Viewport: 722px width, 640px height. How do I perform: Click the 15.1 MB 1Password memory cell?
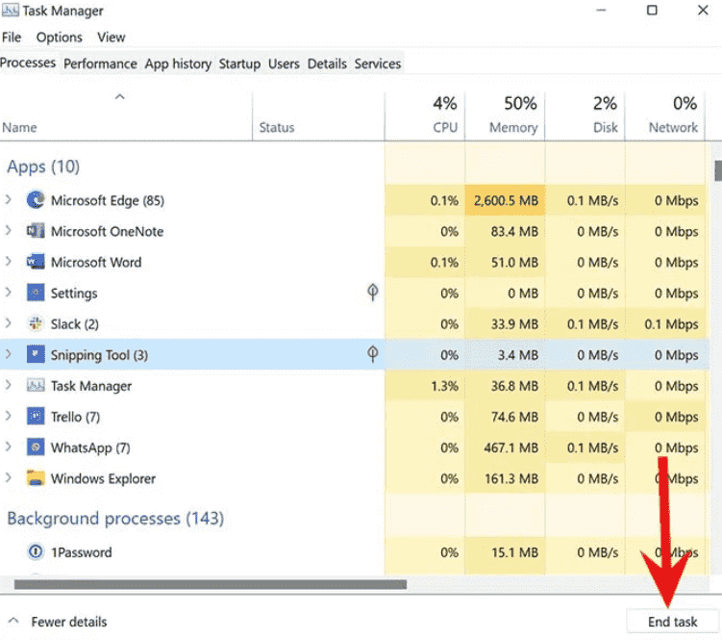coord(505,551)
